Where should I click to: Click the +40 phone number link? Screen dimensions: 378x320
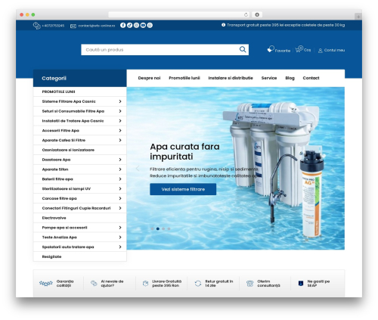click(x=53, y=26)
